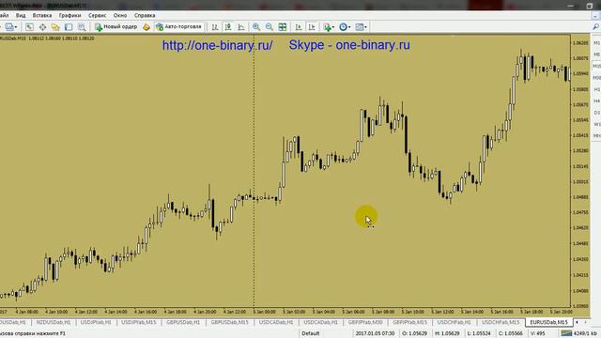Viewport: 601px width, 338px height.
Task: Open the Графики menu
Action: click(x=69, y=15)
